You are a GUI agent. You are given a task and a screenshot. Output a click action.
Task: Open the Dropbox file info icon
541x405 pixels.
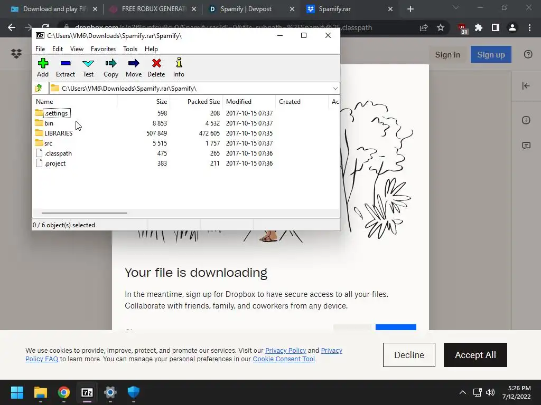coord(526,120)
